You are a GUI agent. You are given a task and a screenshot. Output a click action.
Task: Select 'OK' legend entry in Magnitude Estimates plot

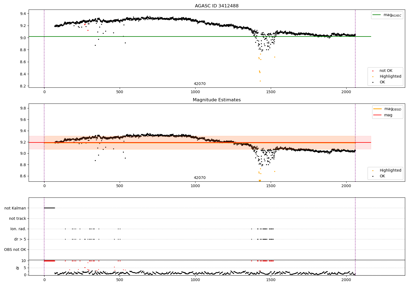(x=382, y=176)
